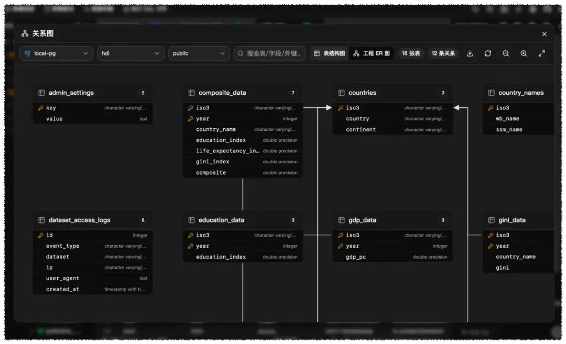Click the column count badge 6 on dataset_access_logs
566x344 pixels.
(143, 220)
